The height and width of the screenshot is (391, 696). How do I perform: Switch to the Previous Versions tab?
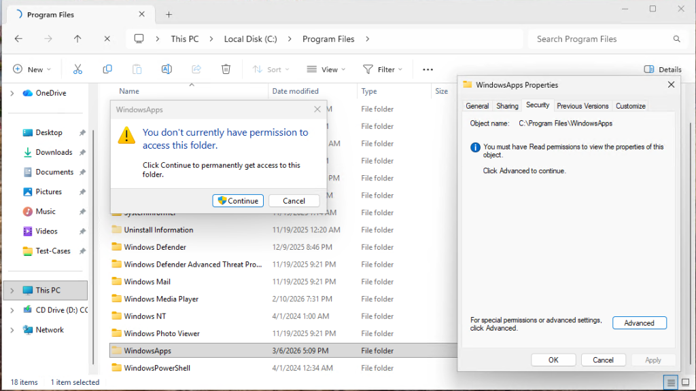pyautogui.click(x=582, y=106)
